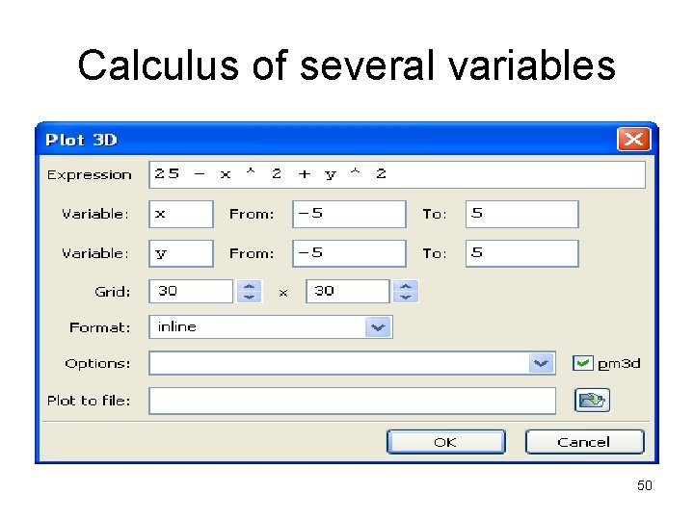Image resolution: width=694 pixels, height=520 pixels.
Task: Increase the first Grid value
Action: (x=250, y=286)
